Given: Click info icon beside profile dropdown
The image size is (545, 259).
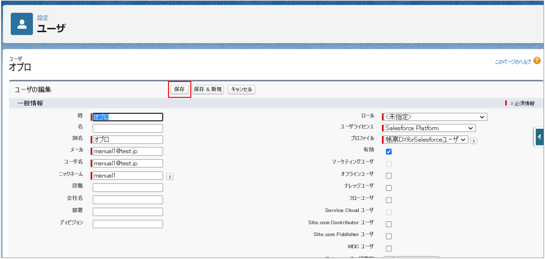Looking at the screenshot, I should [x=473, y=140].
